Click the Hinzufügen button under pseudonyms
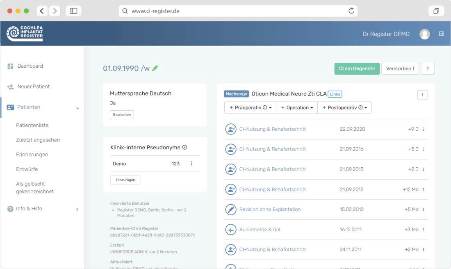Image resolution: width=451 pixels, height=269 pixels. pyautogui.click(x=125, y=180)
